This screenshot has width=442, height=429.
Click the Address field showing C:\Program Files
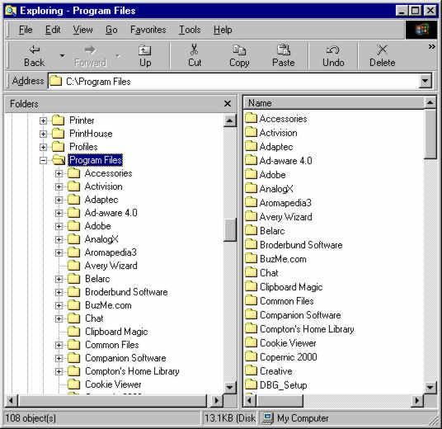point(234,82)
